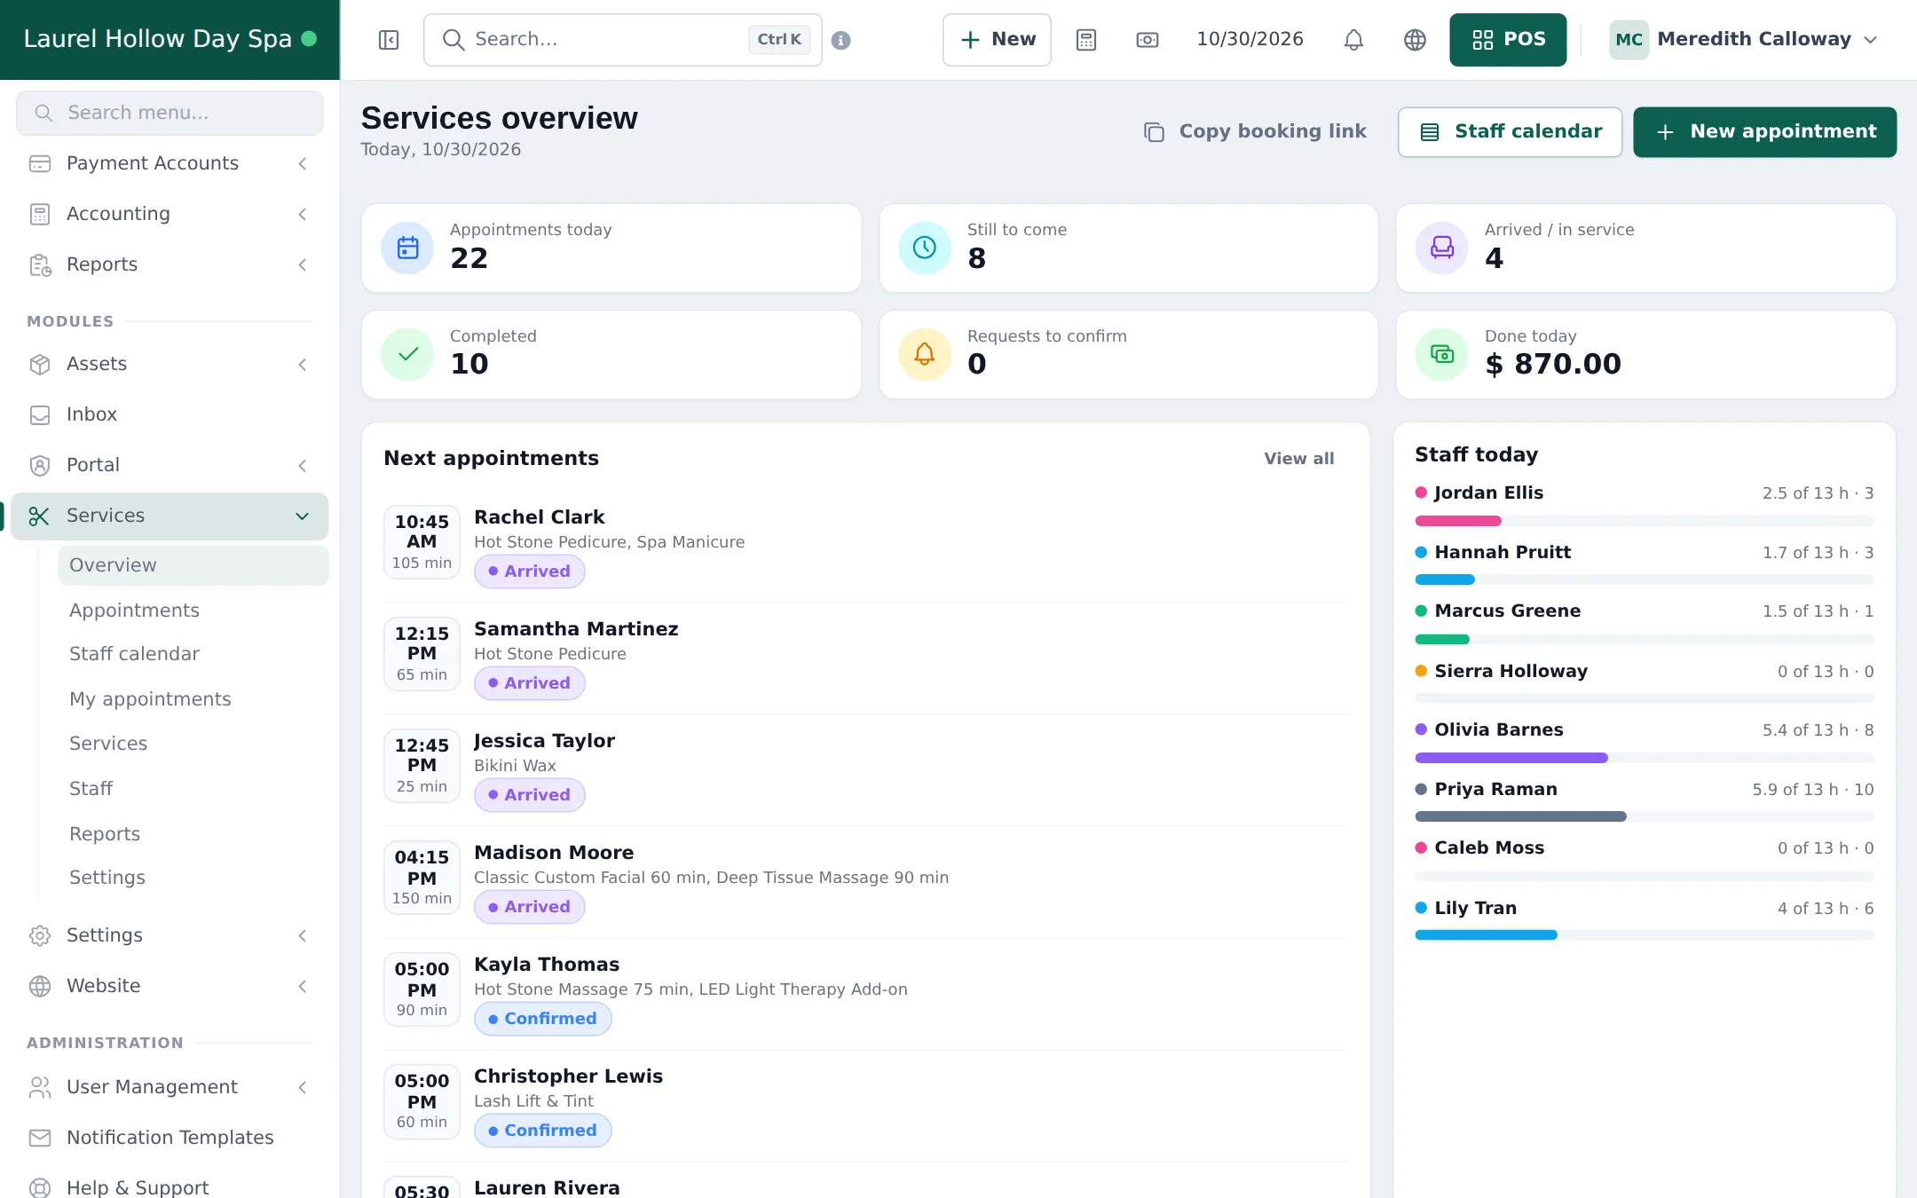1917x1198 pixels.
Task: Click the Services scissors icon in the sidebar
Action: coord(40,516)
